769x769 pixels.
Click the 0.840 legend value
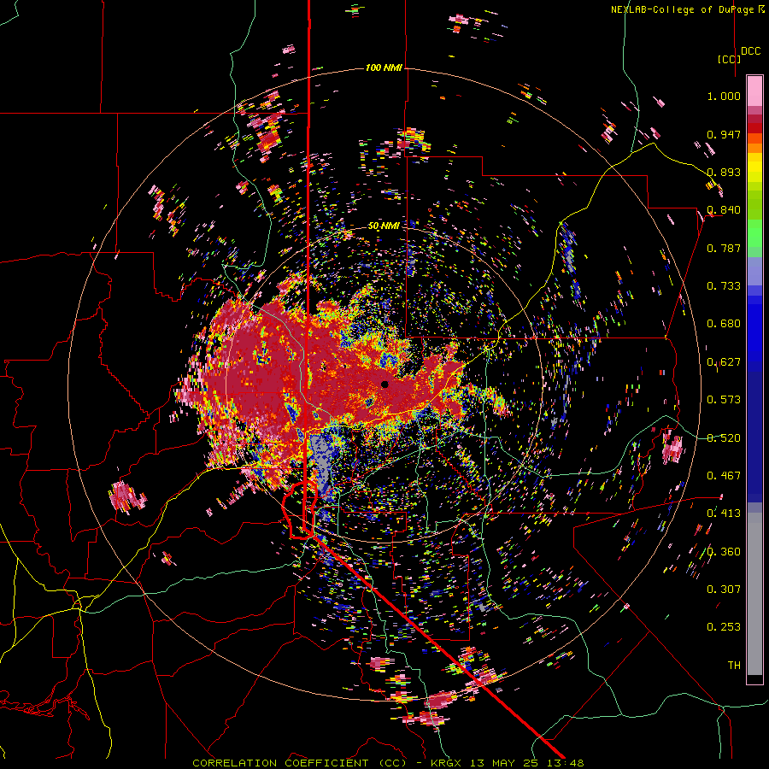(x=724, y=210)
